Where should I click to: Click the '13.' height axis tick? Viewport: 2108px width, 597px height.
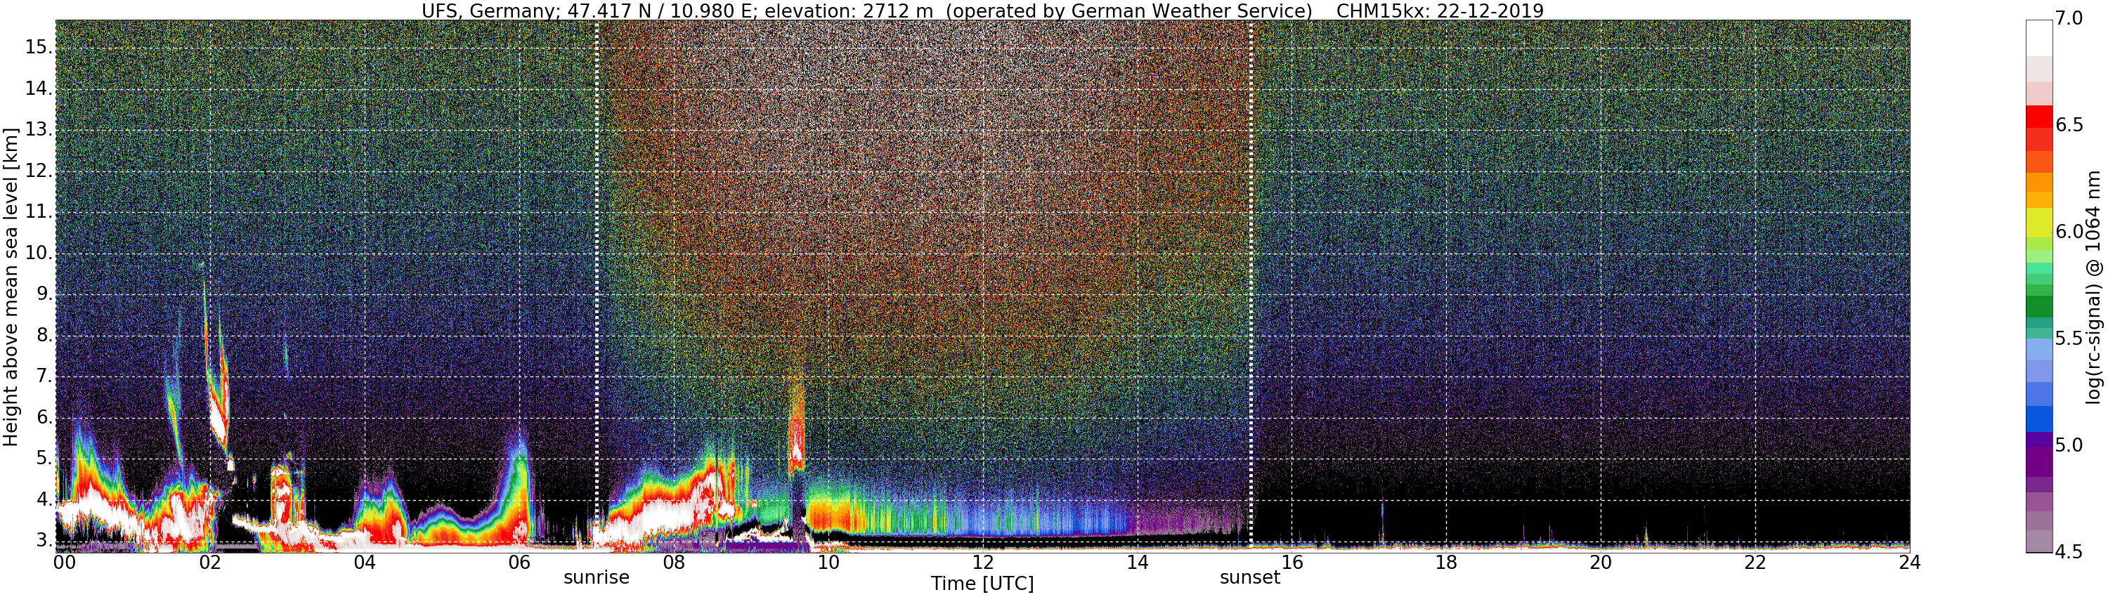point(39,129)
